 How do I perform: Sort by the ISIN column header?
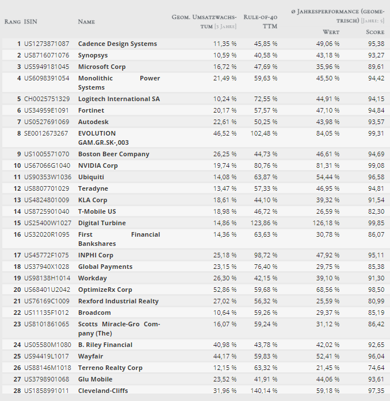click(x=30, y=21)
